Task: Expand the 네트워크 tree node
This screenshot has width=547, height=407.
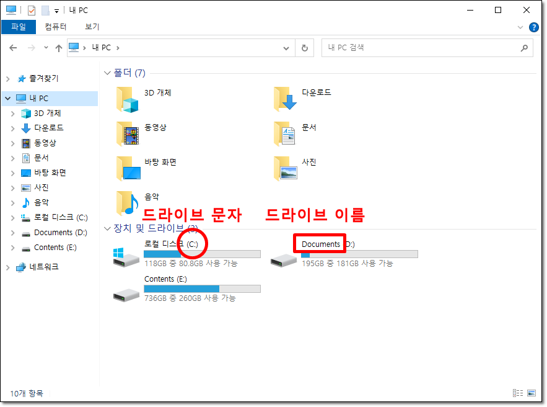Action: pos(8,267)
